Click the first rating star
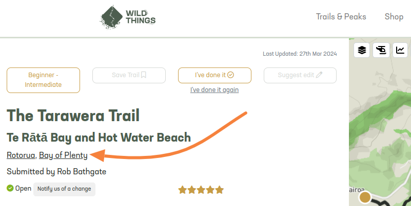The height and width of the screenshot is (206, 411). coord(183,190)
